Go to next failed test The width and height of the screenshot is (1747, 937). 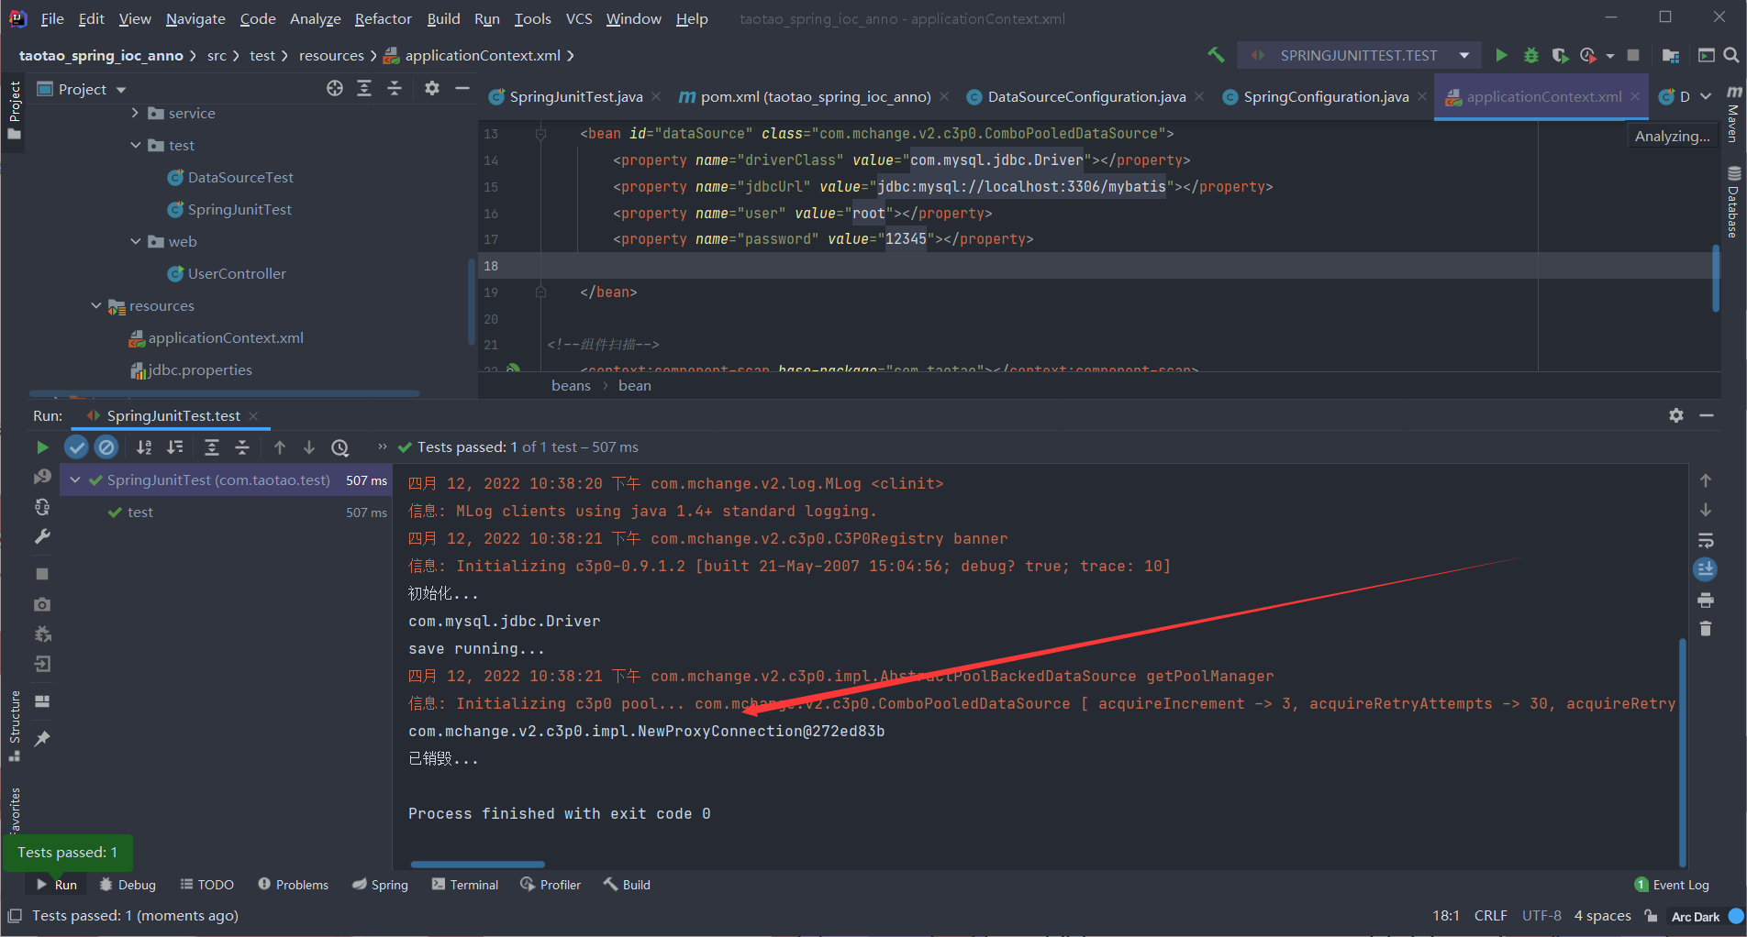(309, 447)
